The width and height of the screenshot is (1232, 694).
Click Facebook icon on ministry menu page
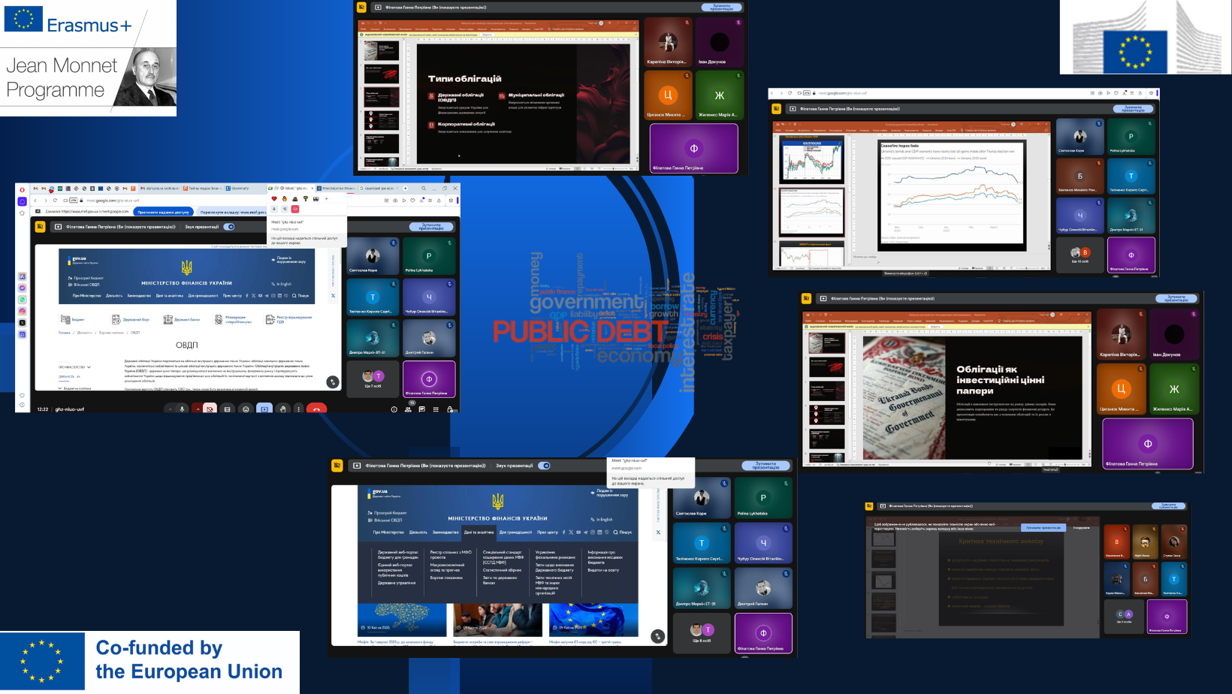pos(563,532)
